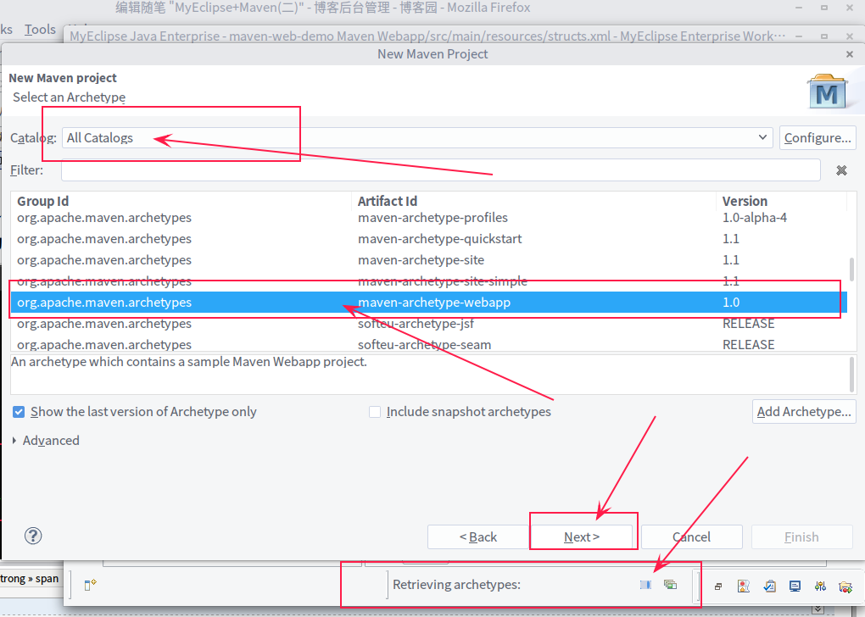The image size is (865, 617).
Task: Click the archetype table vertical scrollbar
Action: pos(851,270)
